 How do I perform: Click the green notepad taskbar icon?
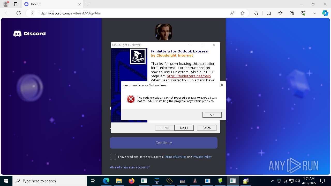[x=220, y=181]
